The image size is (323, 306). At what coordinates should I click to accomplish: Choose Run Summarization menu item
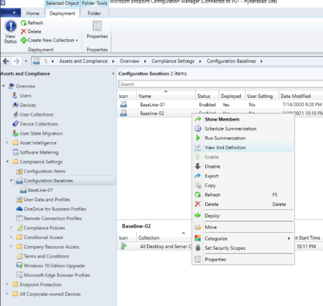(x=243, y=138)
